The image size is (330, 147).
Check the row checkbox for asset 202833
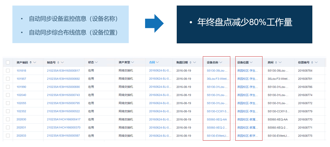click(x=8, y=136)
